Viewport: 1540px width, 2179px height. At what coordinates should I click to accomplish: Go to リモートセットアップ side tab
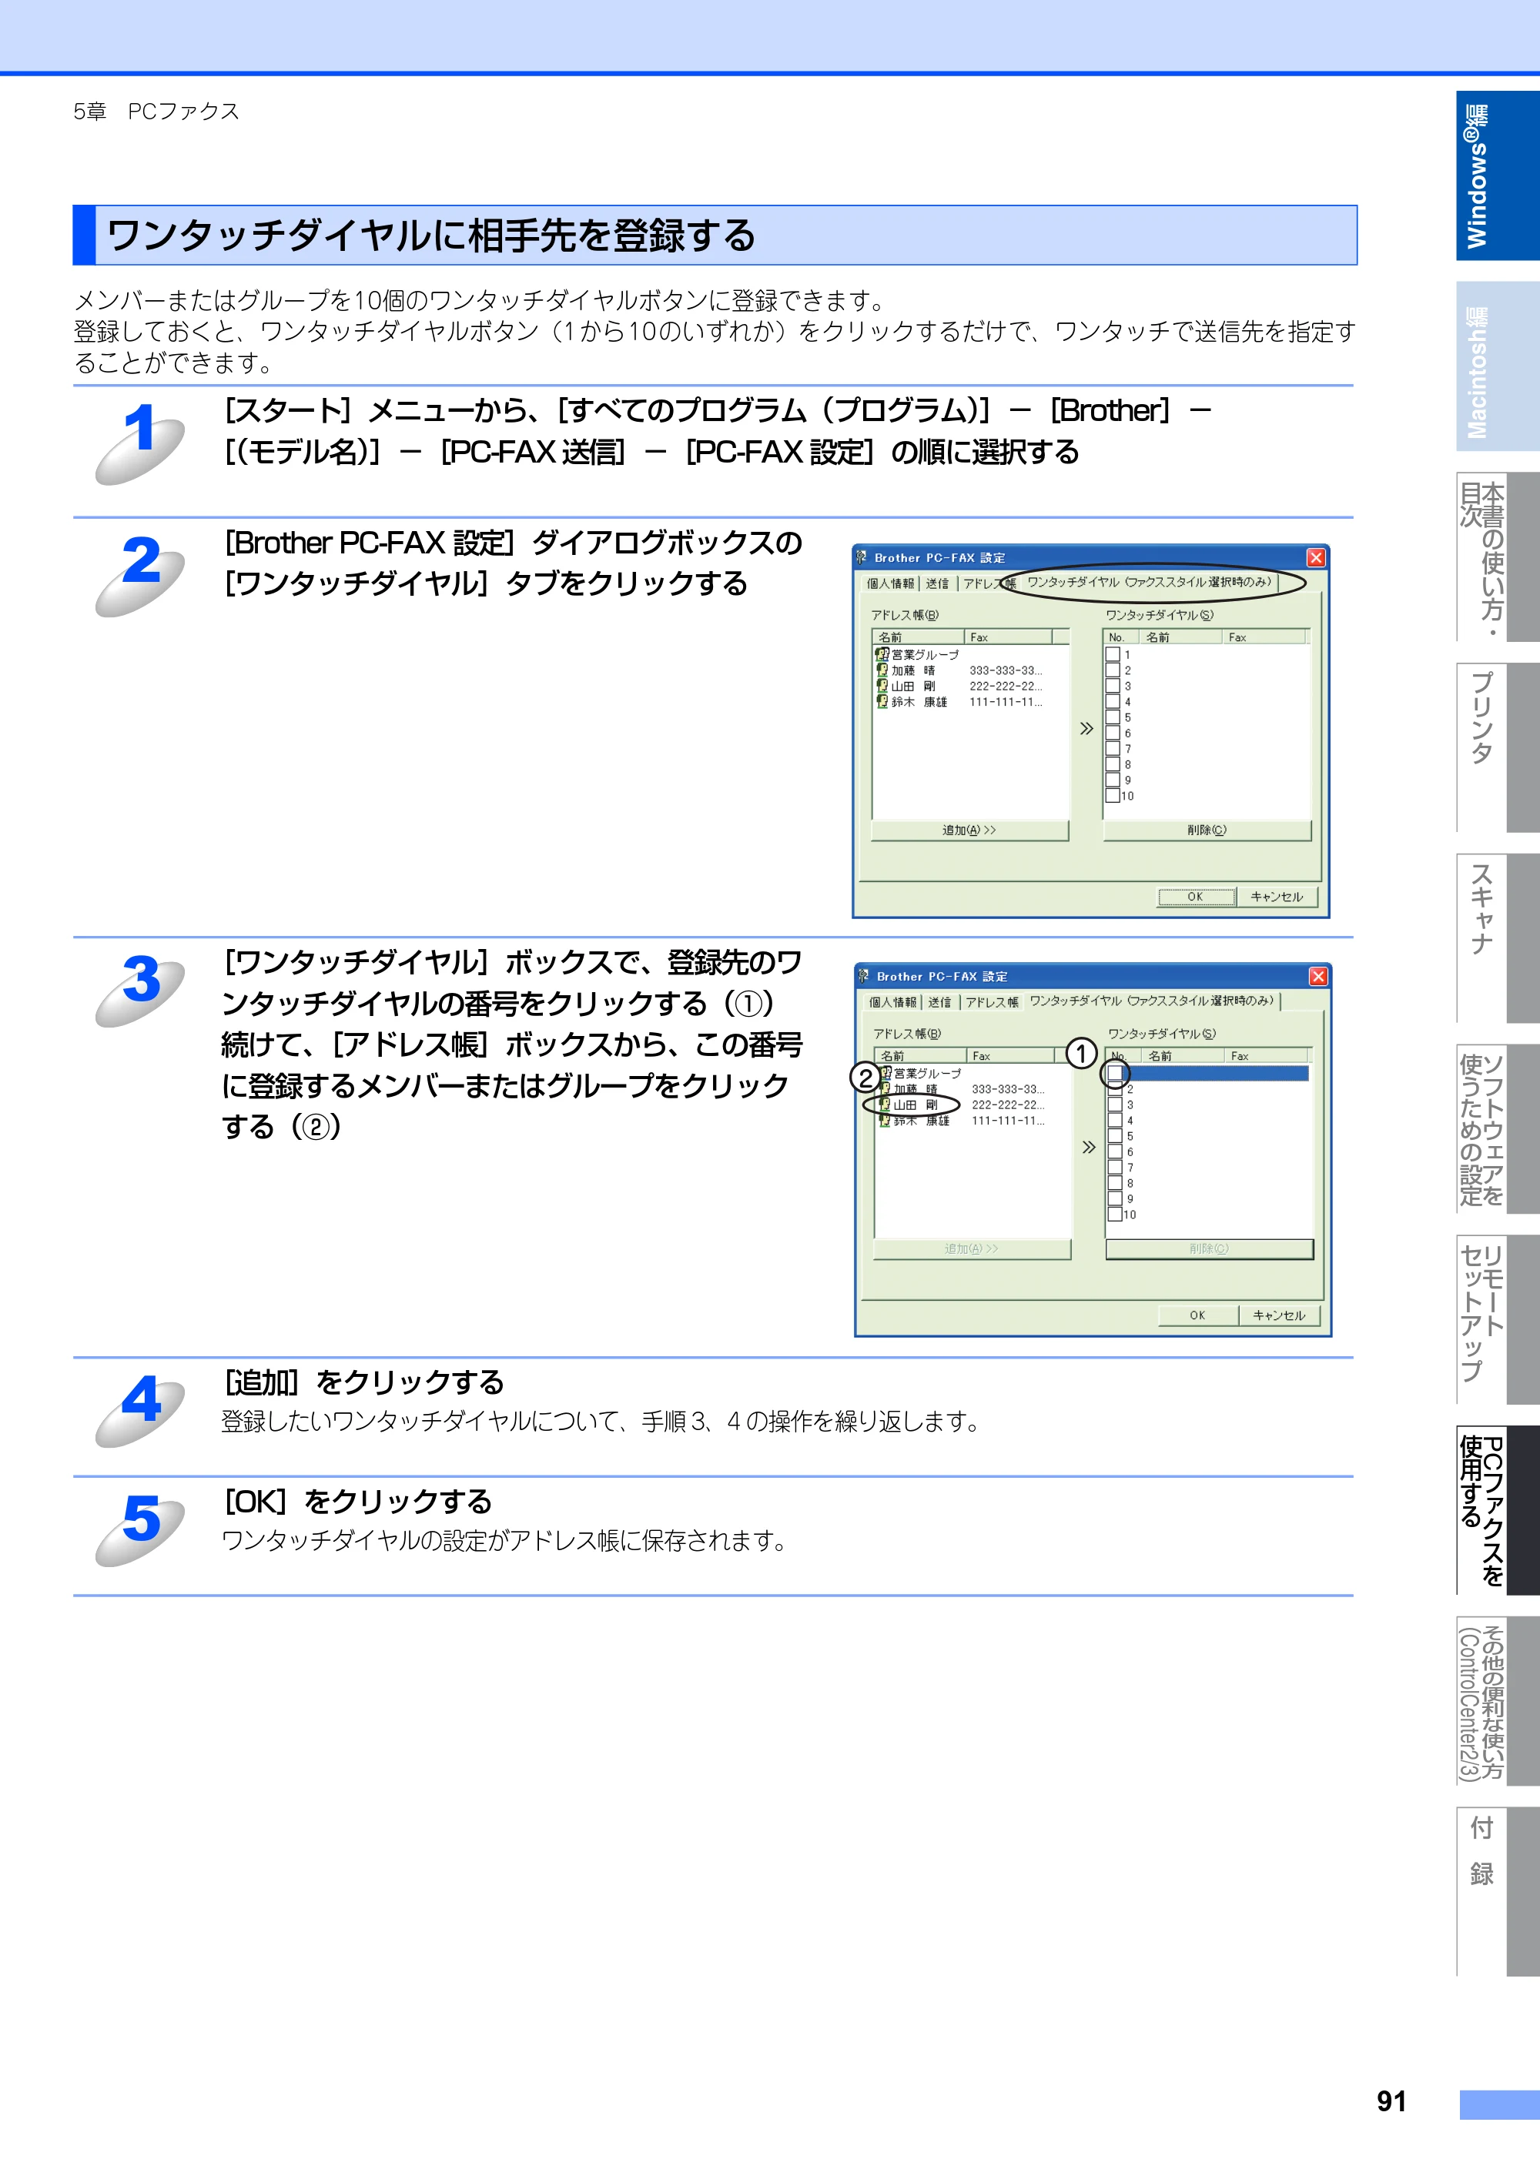coord(1498,1319)
